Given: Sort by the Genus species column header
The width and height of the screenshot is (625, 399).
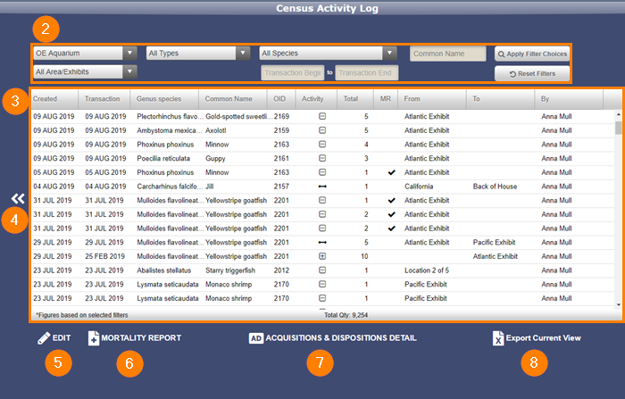Looking at the screenshot, I should (x=164, y=99).
